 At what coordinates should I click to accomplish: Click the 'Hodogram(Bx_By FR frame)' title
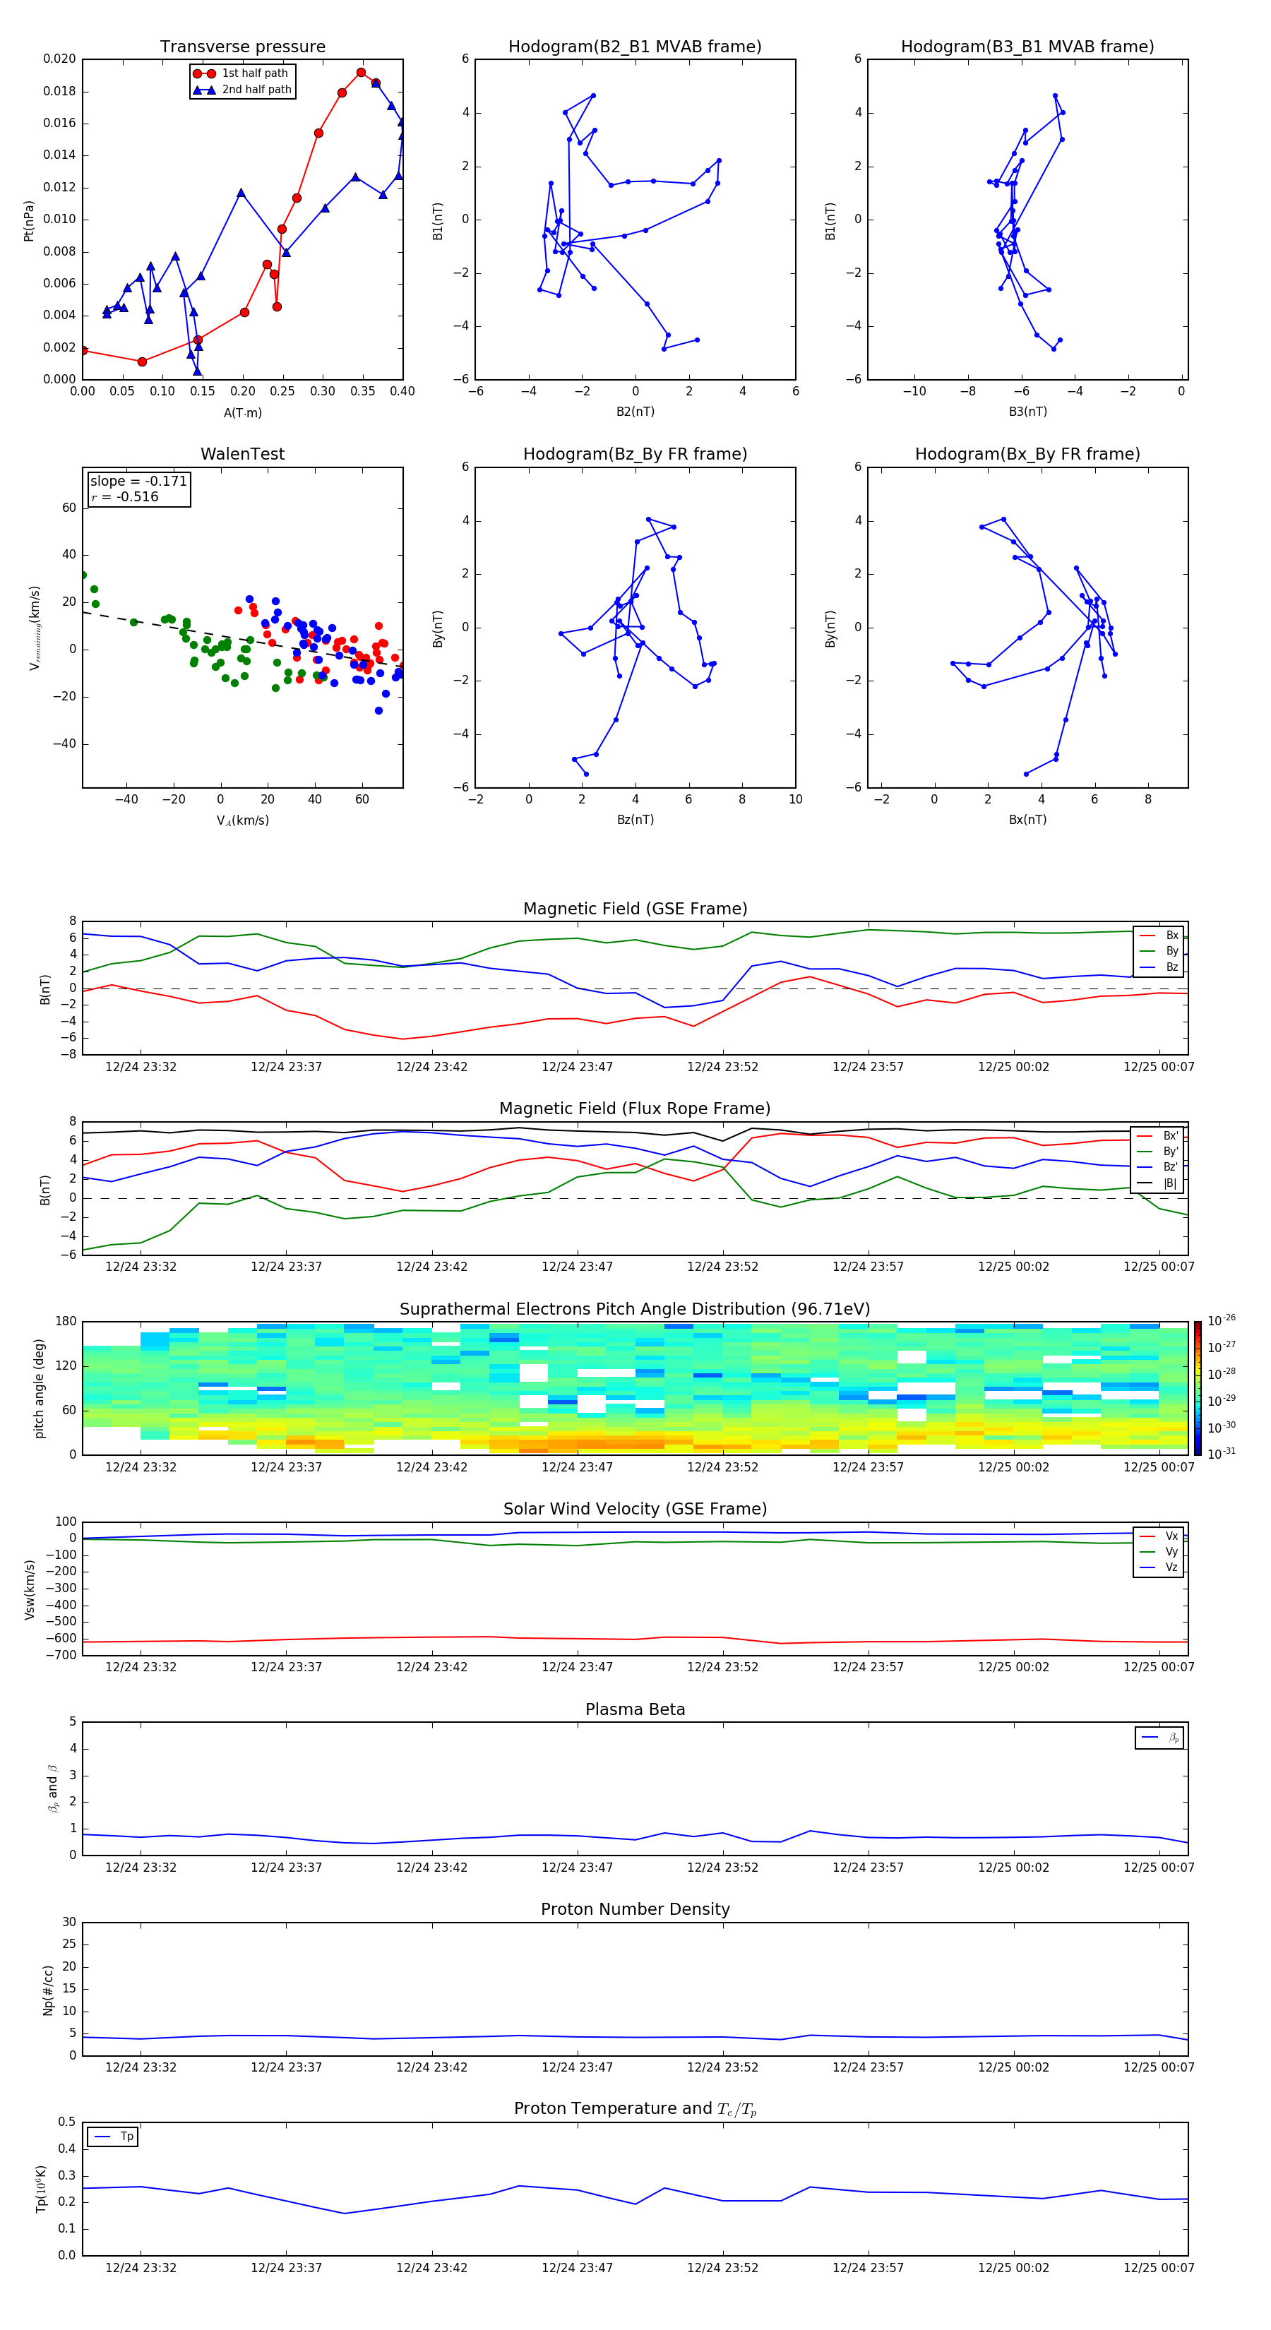pos(1027,454)
